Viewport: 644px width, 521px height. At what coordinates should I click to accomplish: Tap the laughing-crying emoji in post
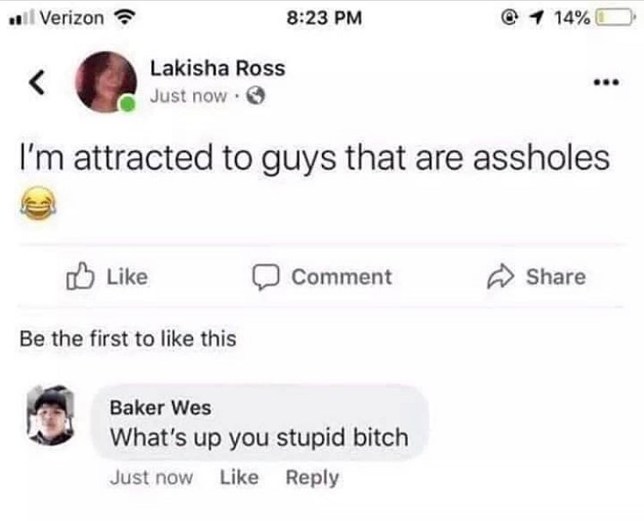(38, 203)
